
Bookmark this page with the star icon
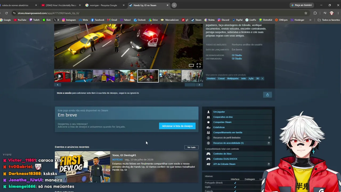(306, 13)
